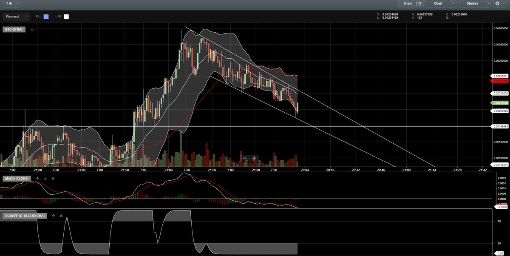Pick the blue FILL color swatch
Viewport: 510px width, 256px height.
click(x=46, y=17)
